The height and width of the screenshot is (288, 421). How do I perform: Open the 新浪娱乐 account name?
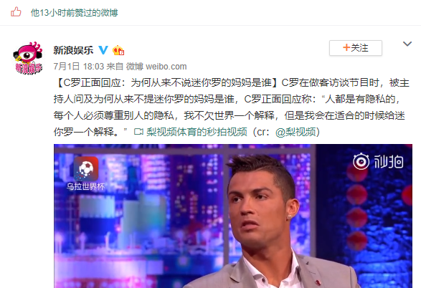pos(73,50)
